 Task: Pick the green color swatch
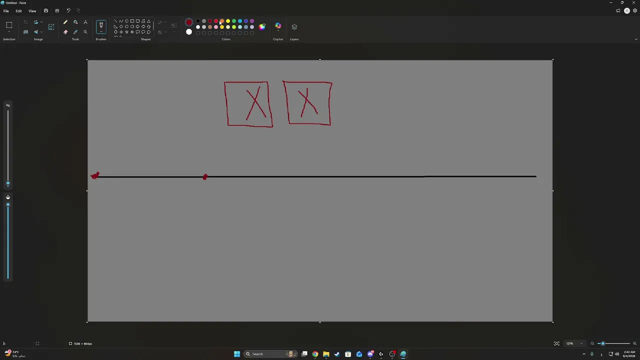[234, 21]
